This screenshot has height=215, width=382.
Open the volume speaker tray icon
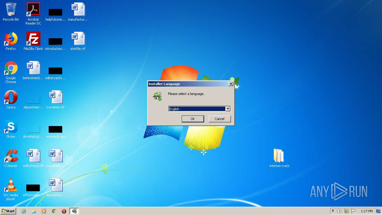click(339, 211)
